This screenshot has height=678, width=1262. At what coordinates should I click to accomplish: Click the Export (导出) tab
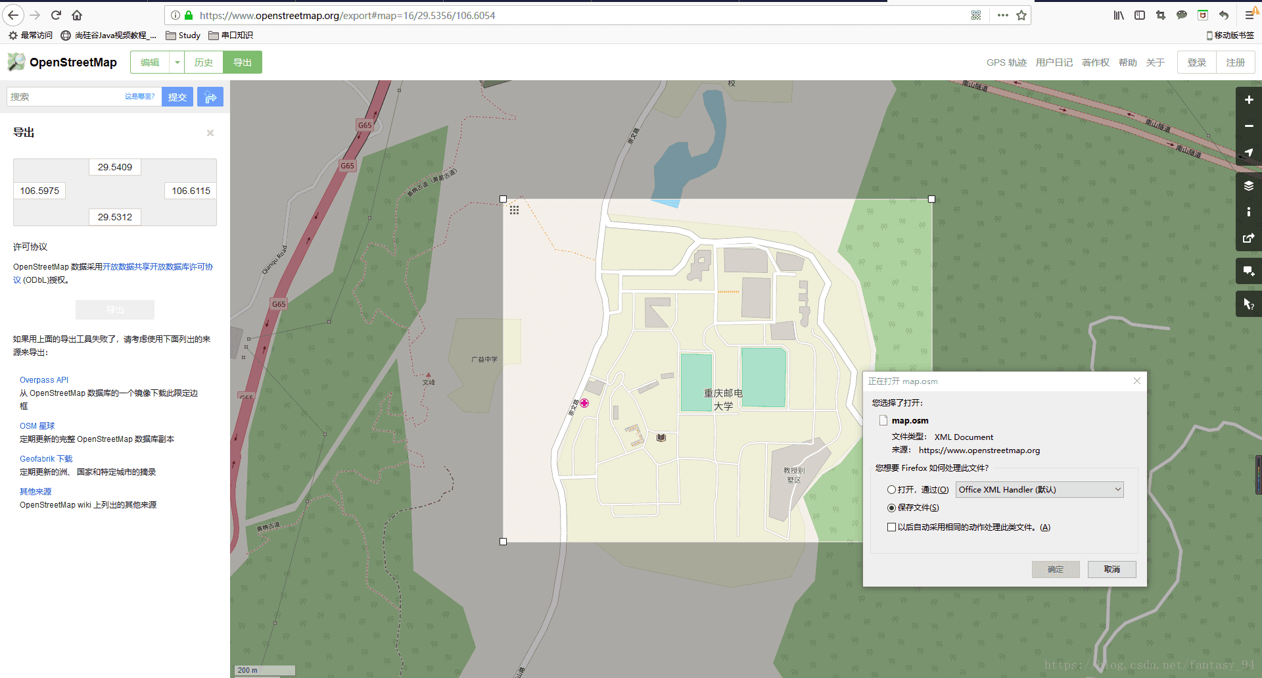[243, 62]
